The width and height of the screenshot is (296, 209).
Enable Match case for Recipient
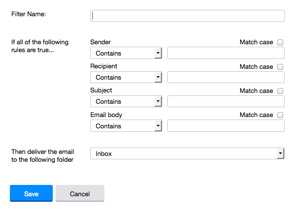tap(280, 67)
